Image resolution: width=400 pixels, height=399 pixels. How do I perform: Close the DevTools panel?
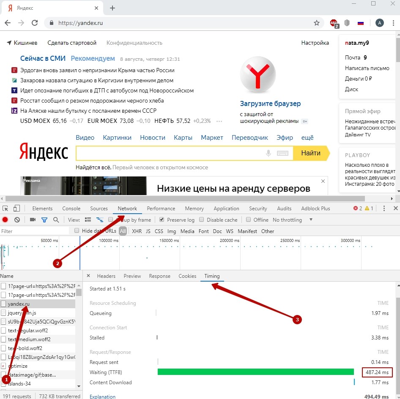tap(396, 209)
